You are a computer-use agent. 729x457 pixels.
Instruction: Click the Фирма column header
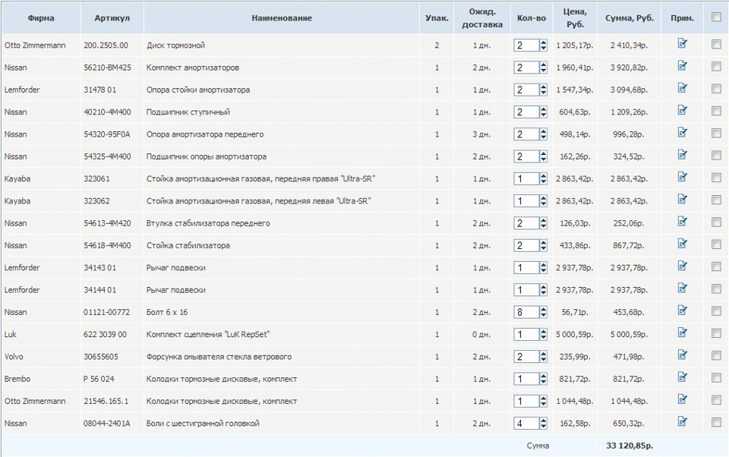pos(40,18)
